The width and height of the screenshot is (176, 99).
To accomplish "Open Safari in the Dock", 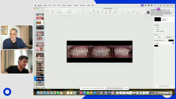I will pos(45,93).
